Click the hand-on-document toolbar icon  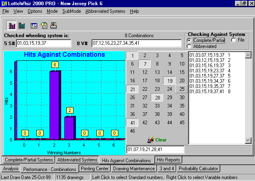tap(44, 26)
